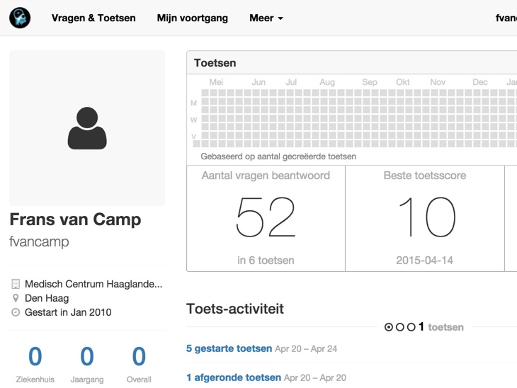
Task: Click the location pin icon beside Den Haag
Action: pos(16,298)
